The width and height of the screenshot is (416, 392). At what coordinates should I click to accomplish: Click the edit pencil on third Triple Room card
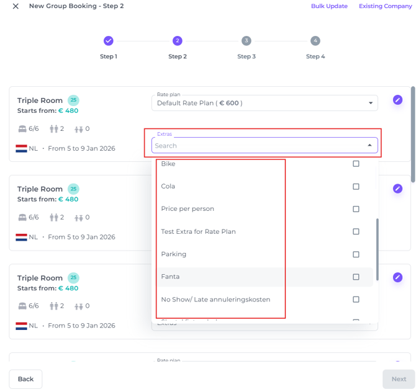(x=397, y=277)
